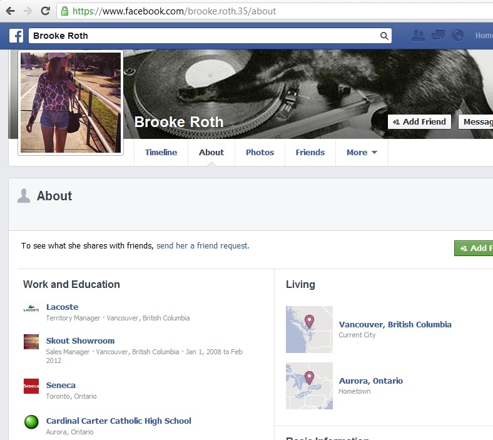
Task: Click the Skout Showroom thumbnail icon
Action: (x=31, y=342)
